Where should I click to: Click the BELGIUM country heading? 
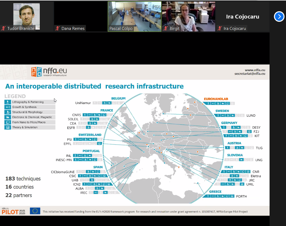click(118, 98)
